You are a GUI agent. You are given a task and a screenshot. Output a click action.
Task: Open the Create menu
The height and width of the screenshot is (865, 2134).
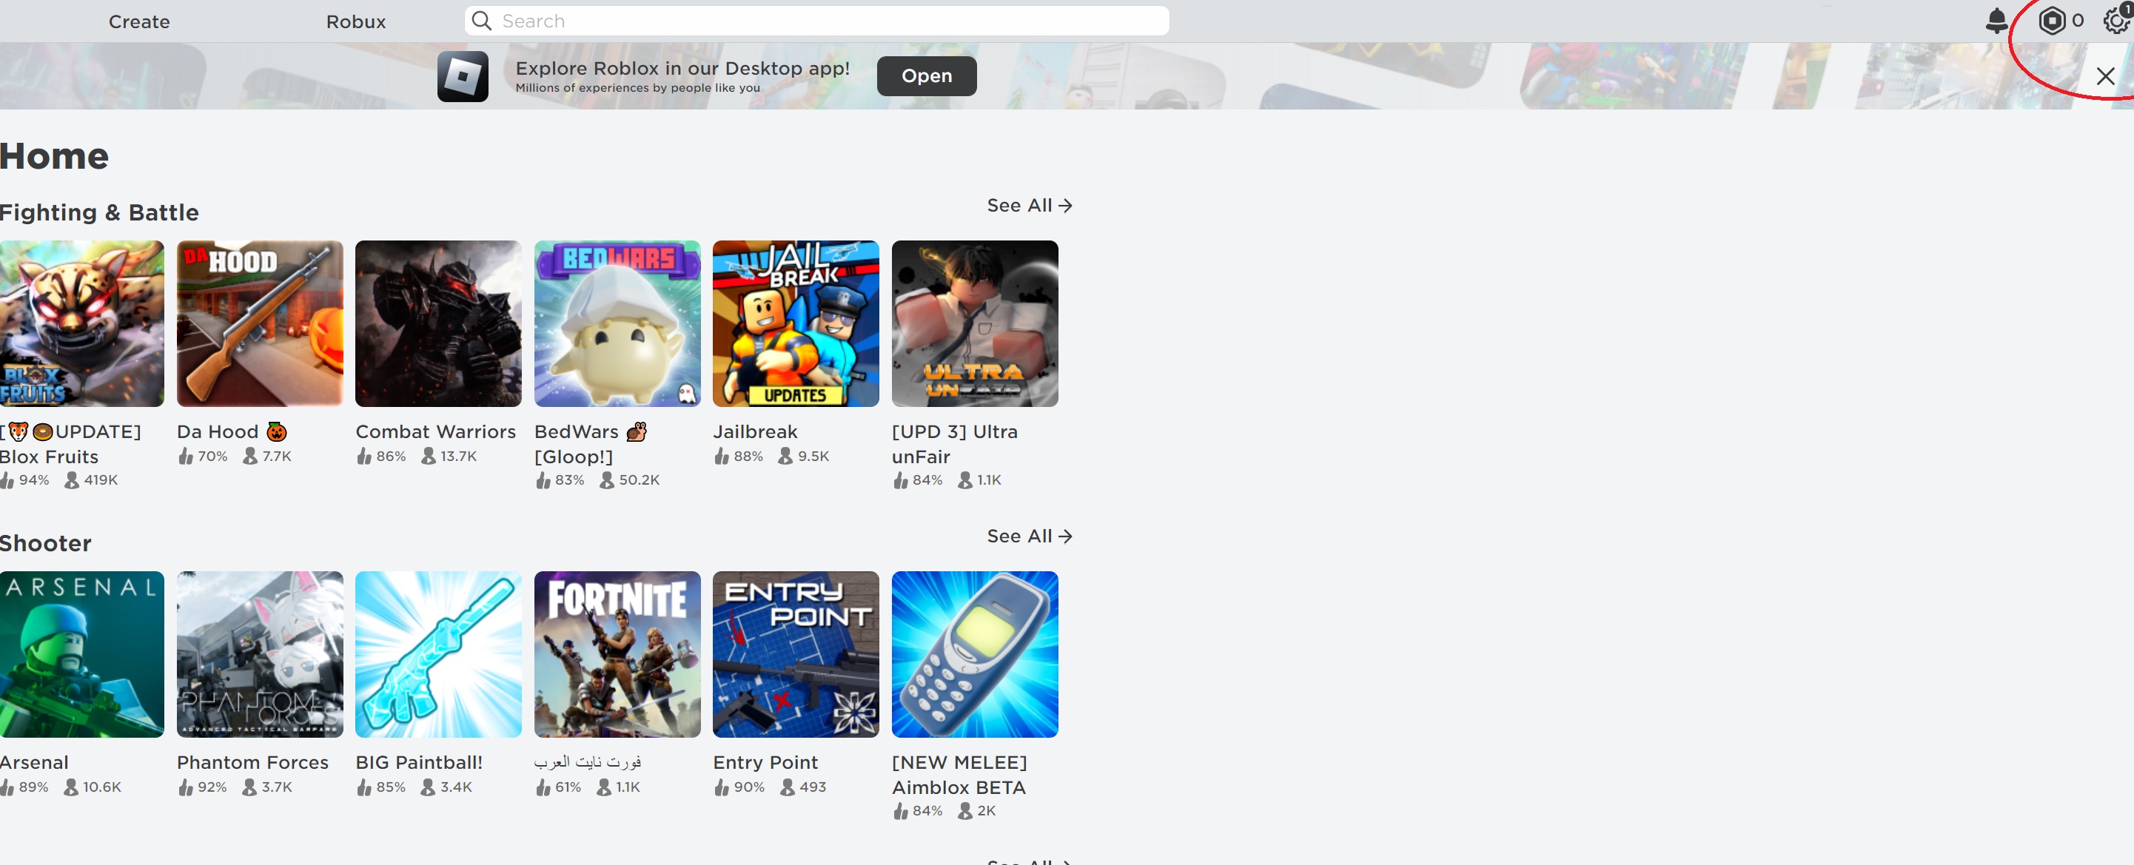coord(138,21)
